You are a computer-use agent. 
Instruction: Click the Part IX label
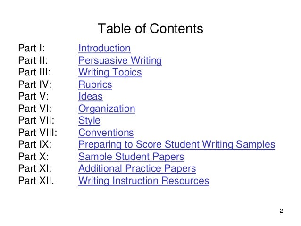[35, 144]
